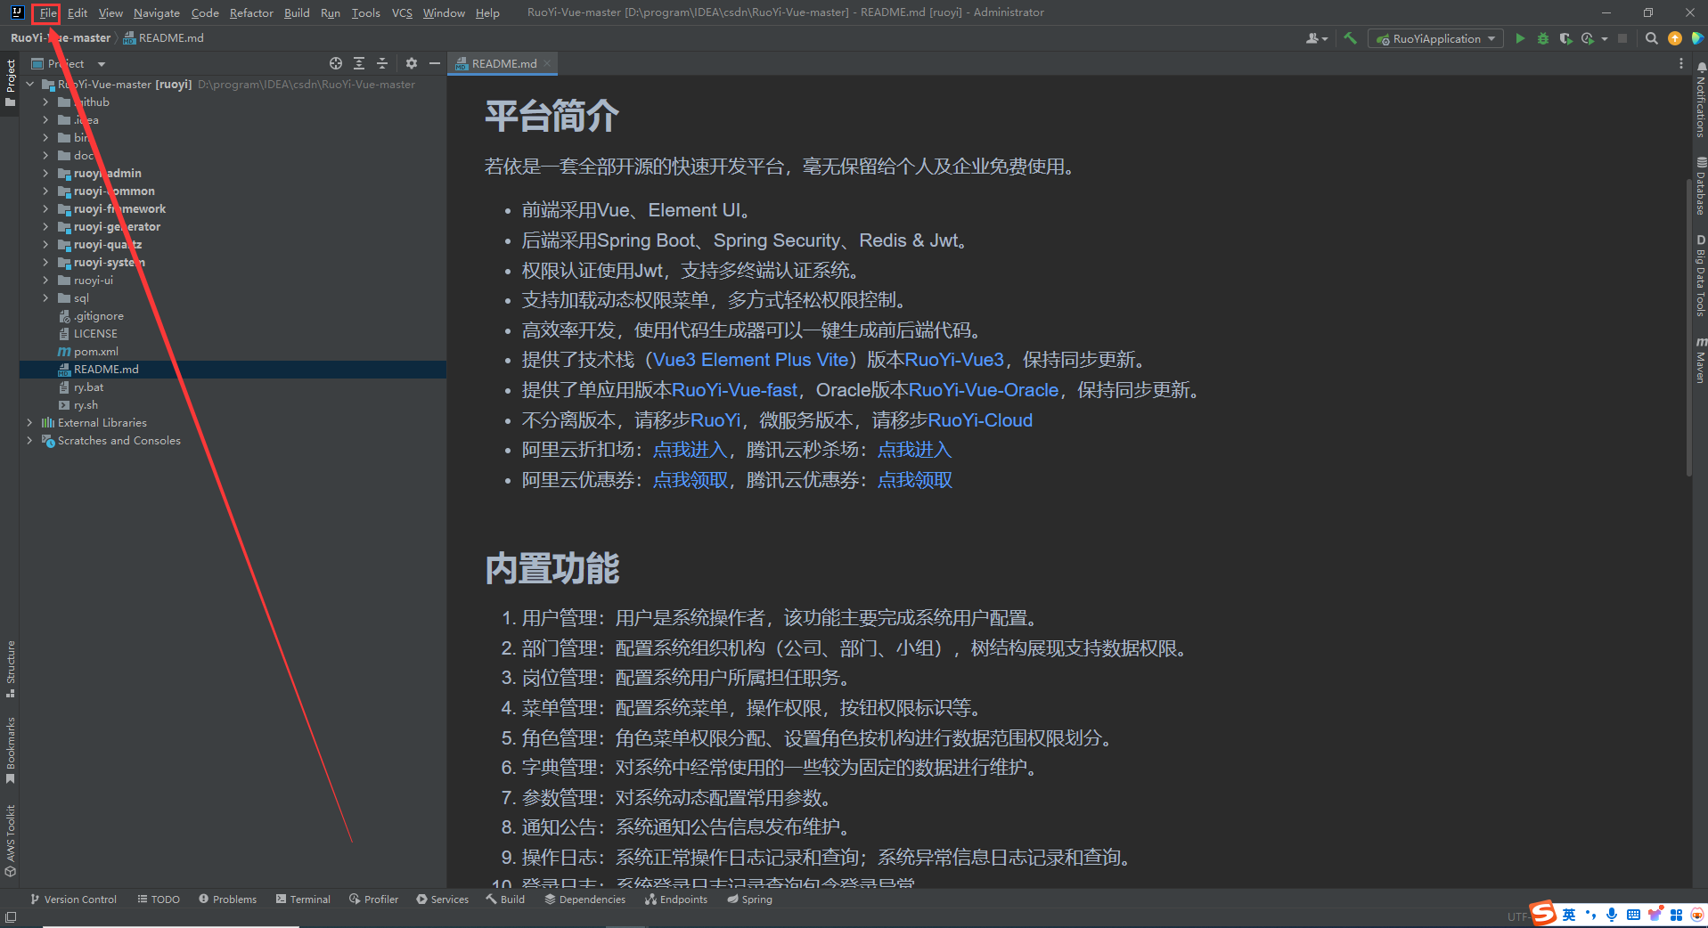Expand the ruoyi-admin module folder
This screenshot has width=1708, height=928.
coord(46,173)
